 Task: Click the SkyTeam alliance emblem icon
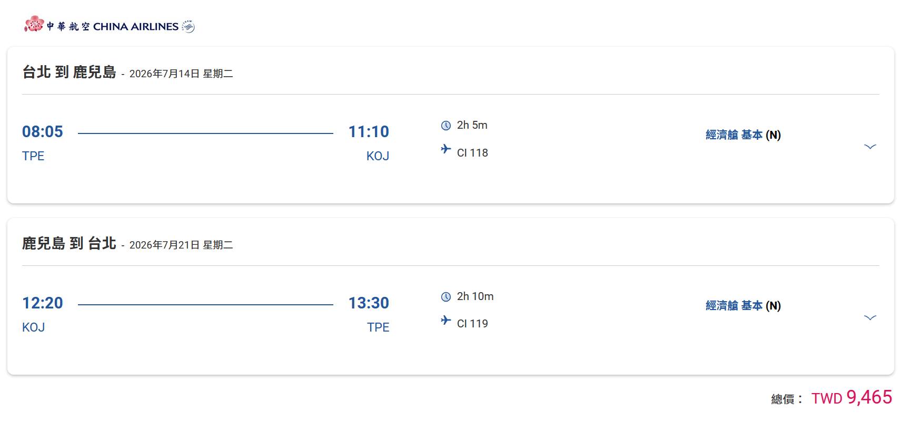click(188, 27)
